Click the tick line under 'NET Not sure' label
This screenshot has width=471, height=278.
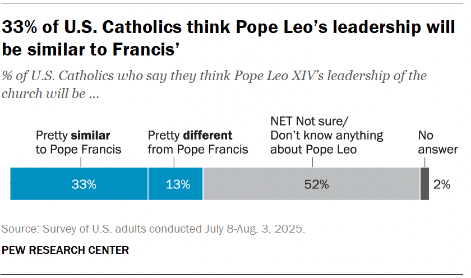tap(312, 161)
